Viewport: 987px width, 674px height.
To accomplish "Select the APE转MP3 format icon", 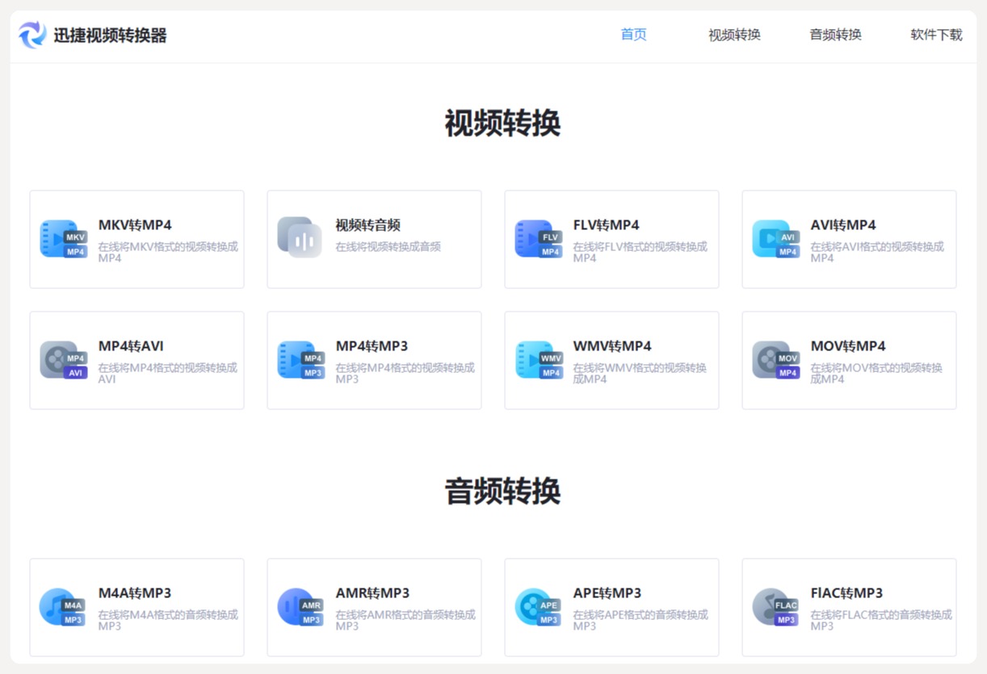I will pos(536,607).
